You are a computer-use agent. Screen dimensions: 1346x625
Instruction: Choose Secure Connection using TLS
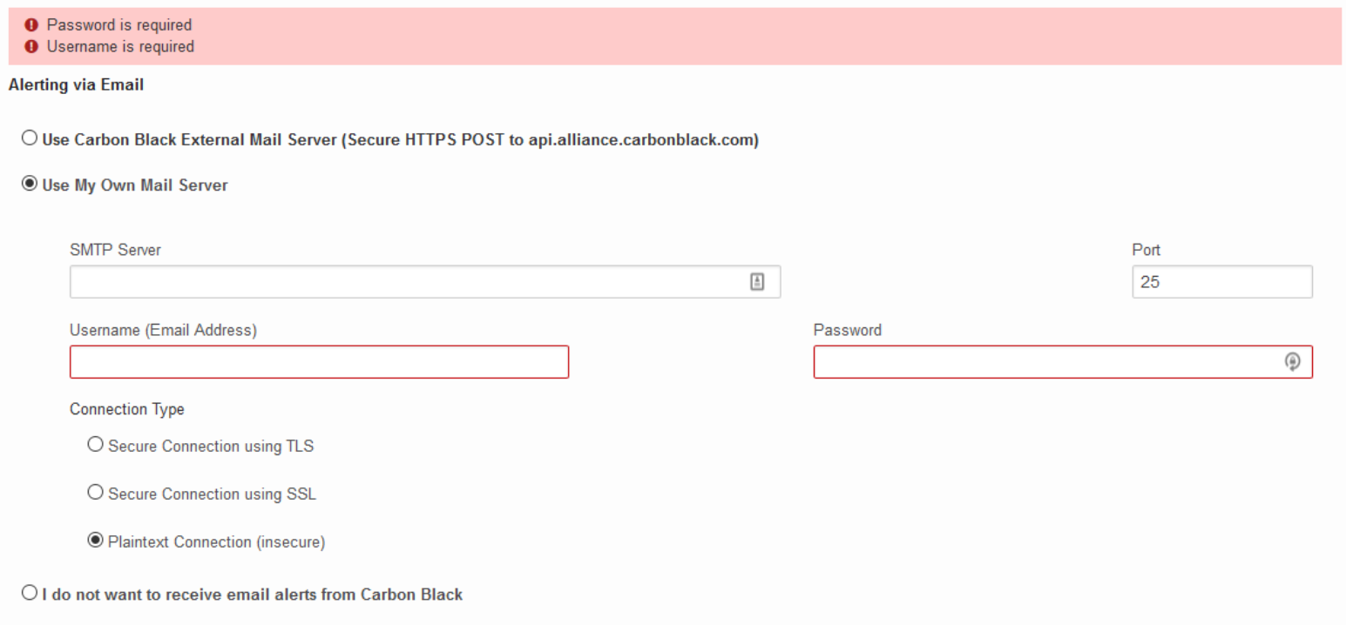click(x=96, y=446)
